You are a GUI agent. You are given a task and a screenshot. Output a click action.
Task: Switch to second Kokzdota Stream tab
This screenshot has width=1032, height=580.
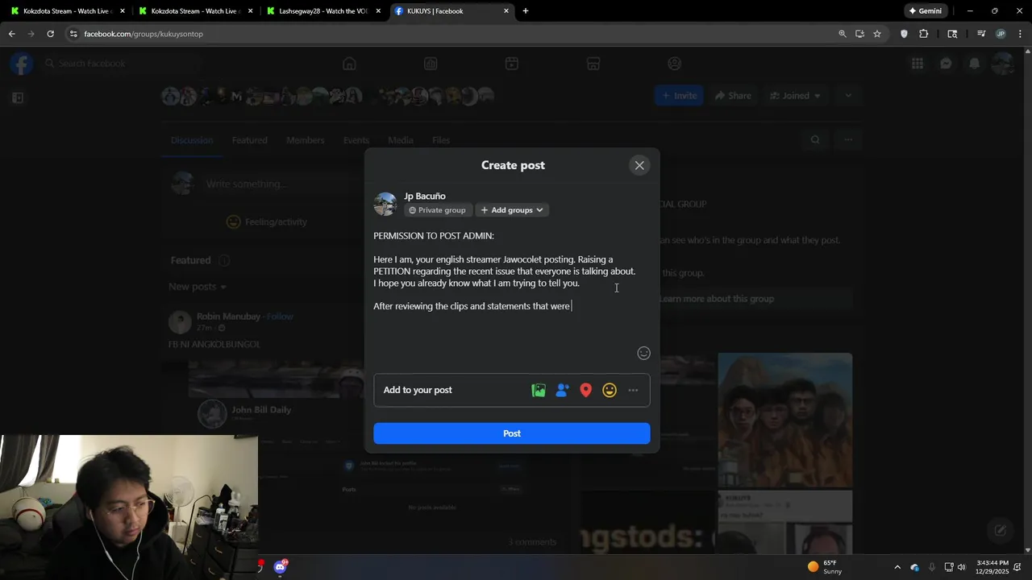(x=196, y=11)
